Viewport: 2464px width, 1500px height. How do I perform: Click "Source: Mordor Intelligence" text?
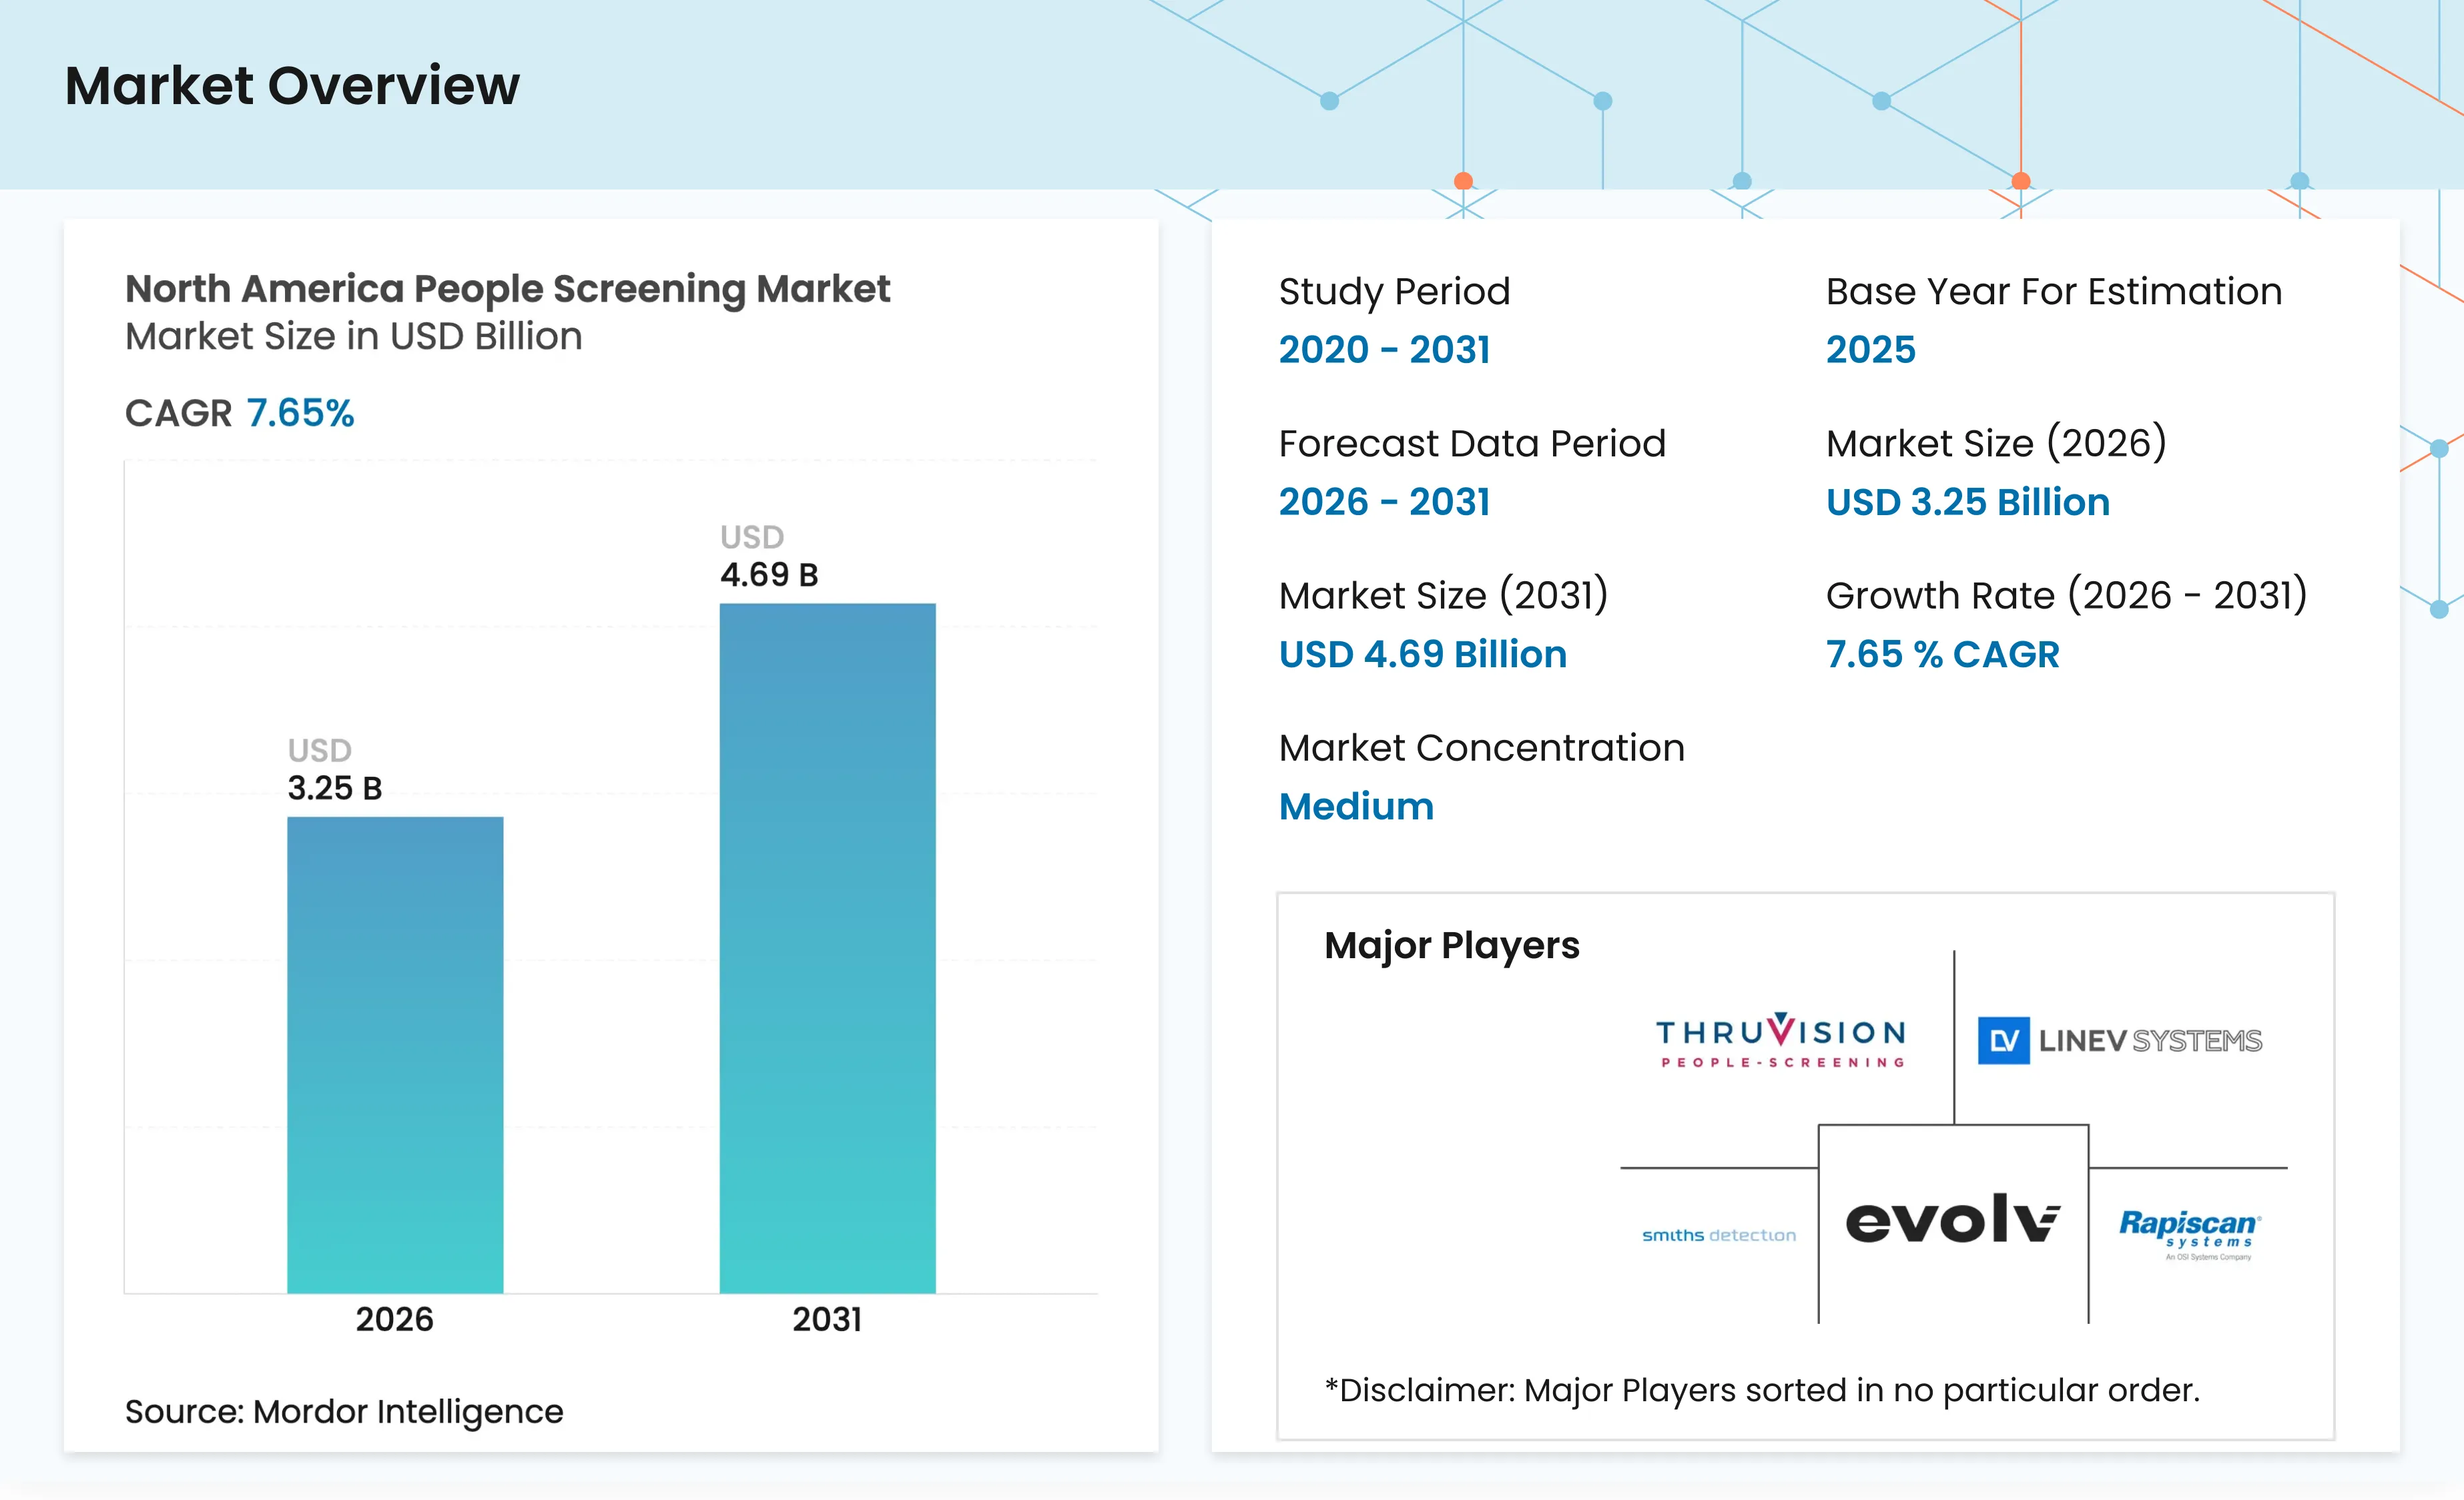(344, 1412)
